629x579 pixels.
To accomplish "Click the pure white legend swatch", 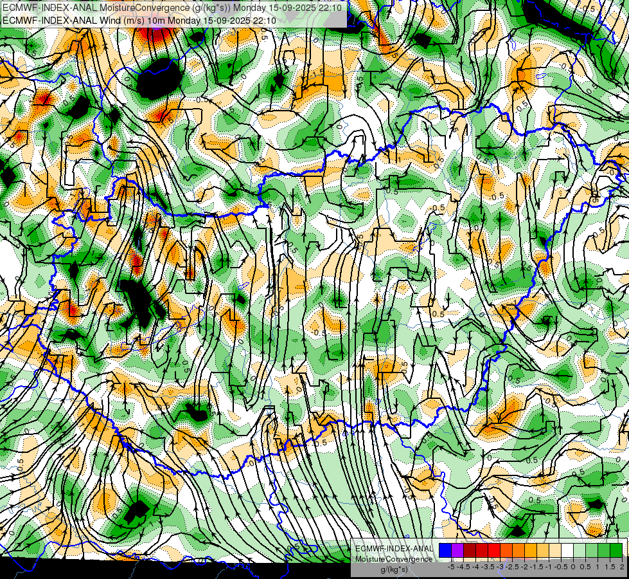I will 567,550.
